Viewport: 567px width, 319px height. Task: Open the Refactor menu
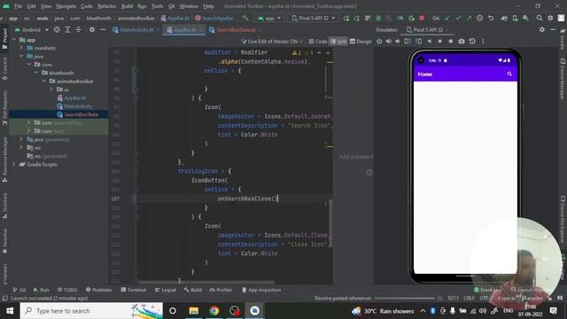click(x=107, y=6)
